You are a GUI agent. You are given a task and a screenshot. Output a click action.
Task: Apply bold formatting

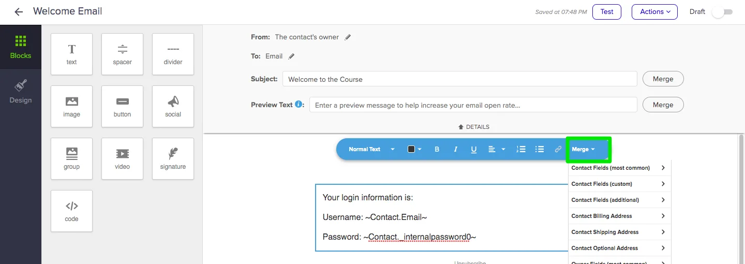[437, 149]
